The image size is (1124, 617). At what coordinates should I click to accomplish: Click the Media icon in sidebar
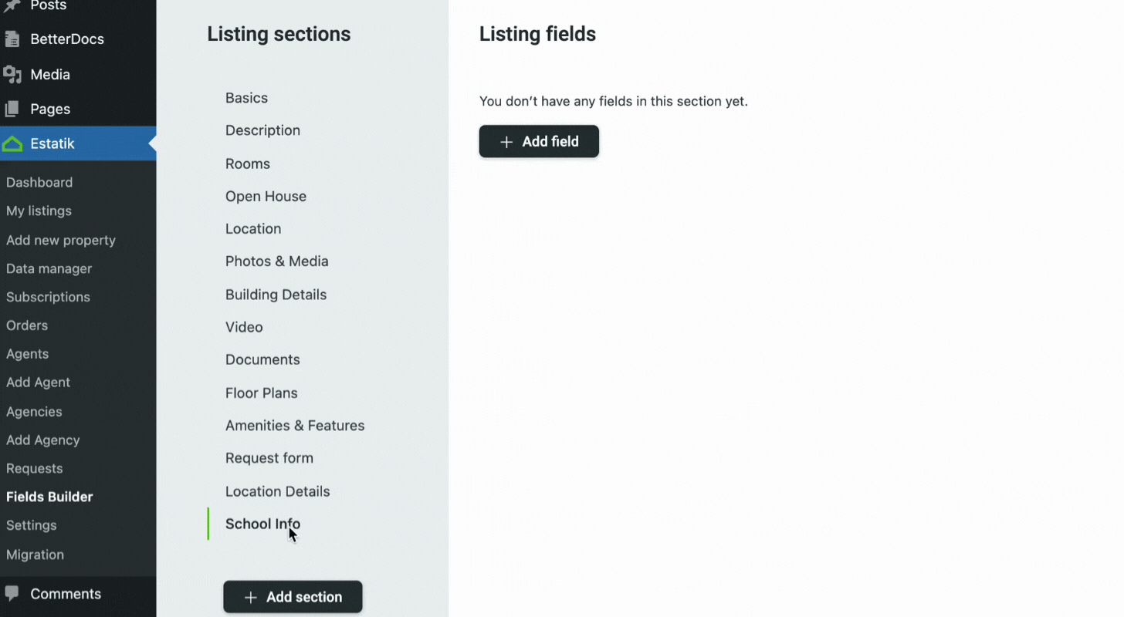[12, 75]
